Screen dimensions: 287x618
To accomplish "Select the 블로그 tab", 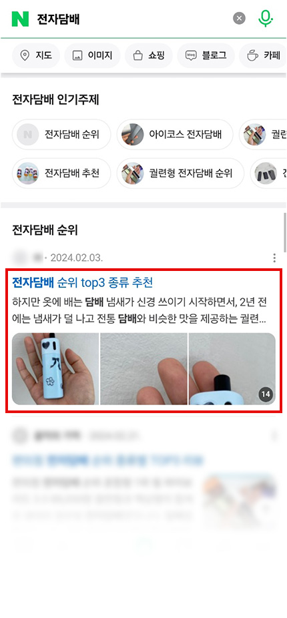I will point(206,55).
